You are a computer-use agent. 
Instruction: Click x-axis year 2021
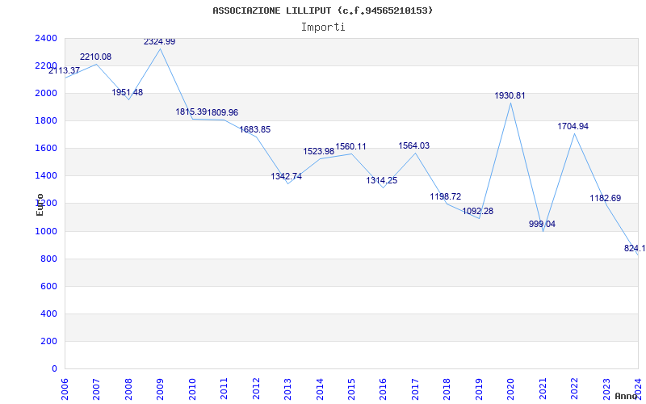543,389
